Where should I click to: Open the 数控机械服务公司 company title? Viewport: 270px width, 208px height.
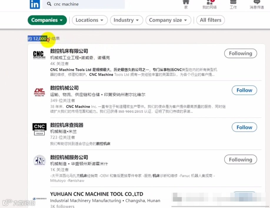click(69, 157)
